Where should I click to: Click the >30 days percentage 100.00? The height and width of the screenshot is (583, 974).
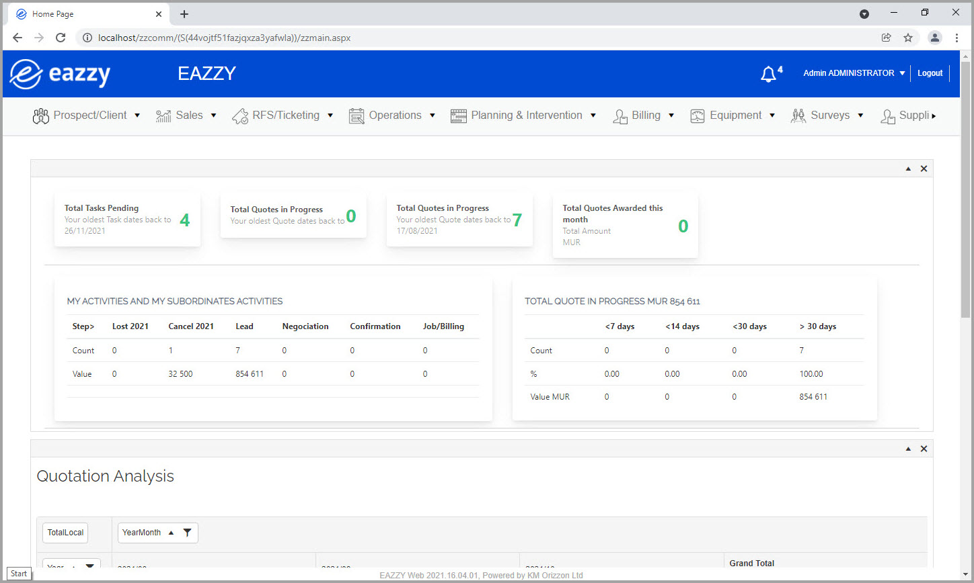pyautogui.click(x=811, y=374)
